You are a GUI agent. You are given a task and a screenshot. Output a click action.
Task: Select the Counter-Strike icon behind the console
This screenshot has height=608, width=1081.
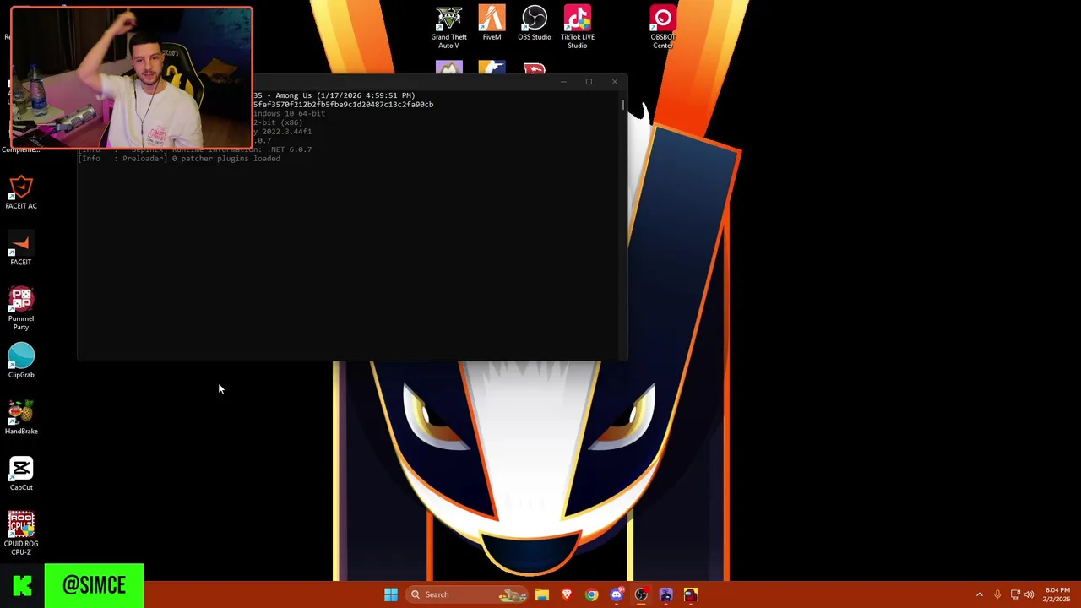(492, 68)
